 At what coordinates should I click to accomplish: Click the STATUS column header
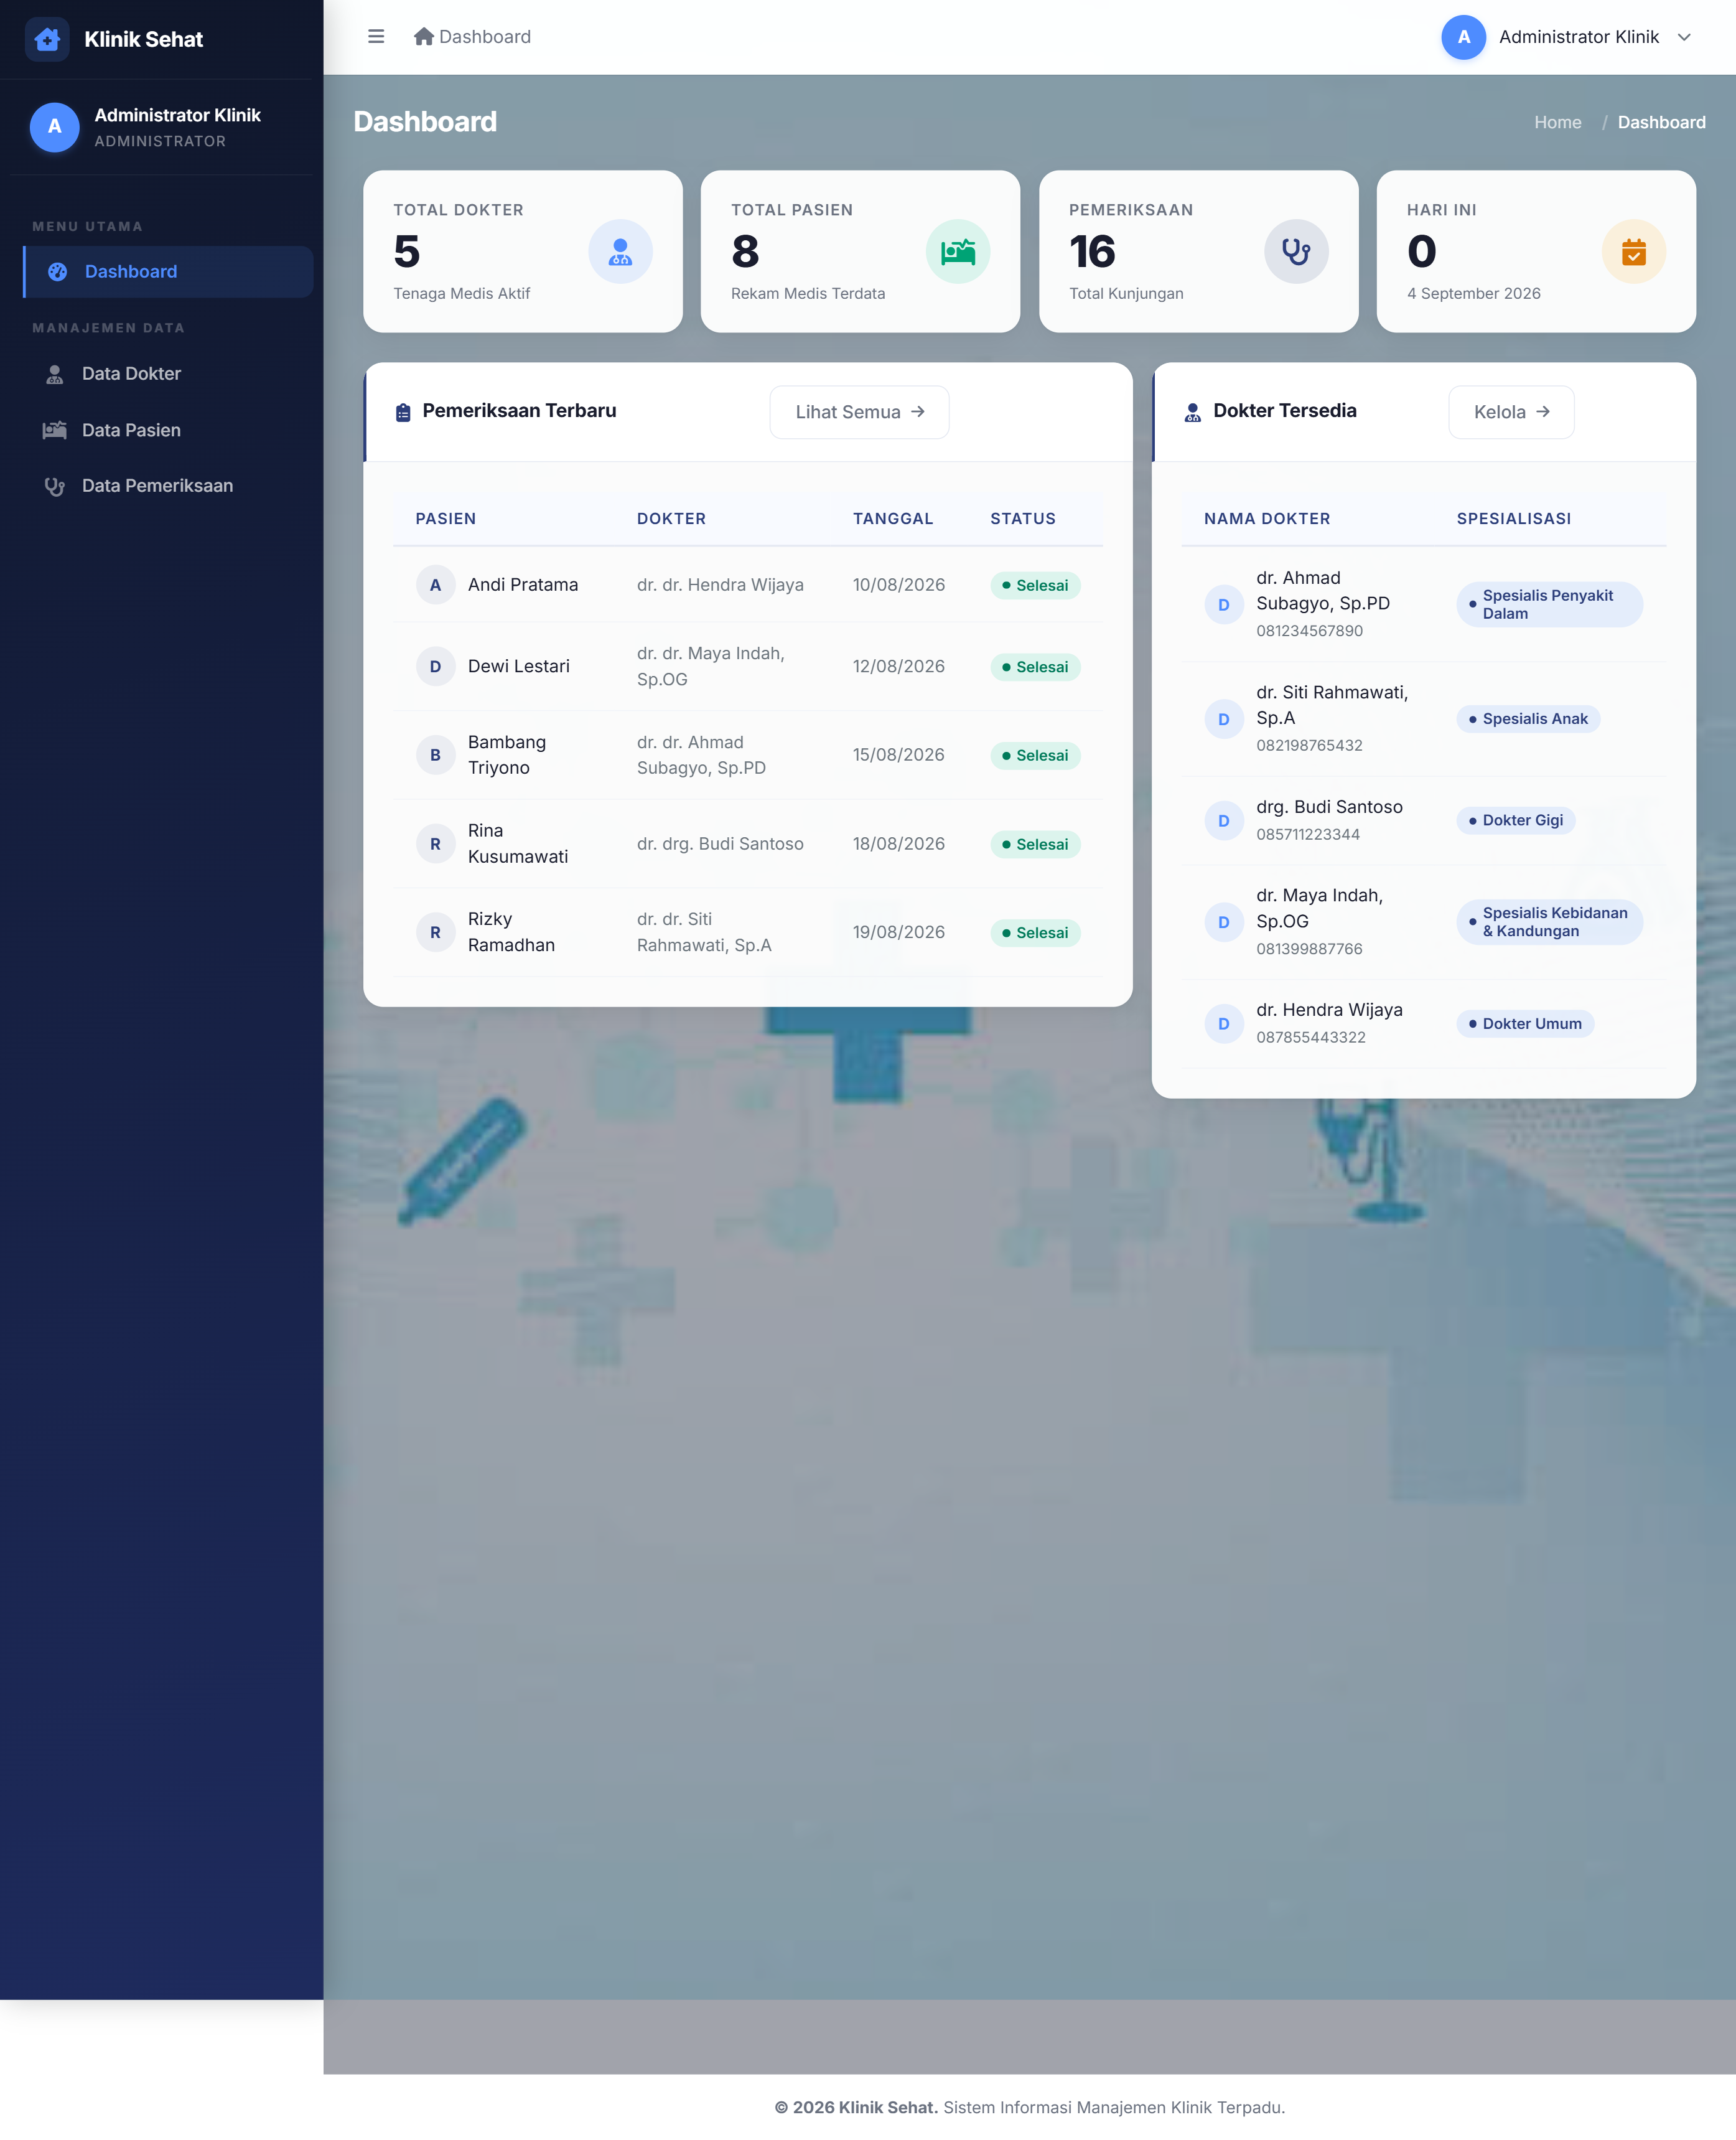[x=1022, y=519]
